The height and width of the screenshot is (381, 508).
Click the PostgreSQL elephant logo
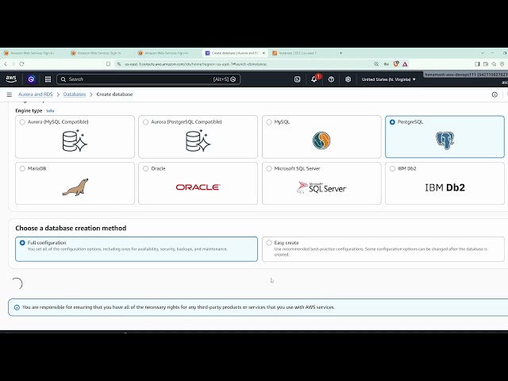[444, 140]
